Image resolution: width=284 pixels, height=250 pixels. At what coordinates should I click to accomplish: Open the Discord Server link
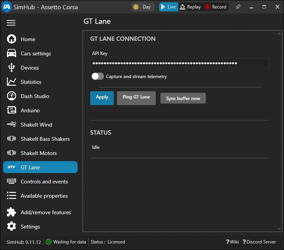pyautogui.click(x=259, y=242)
